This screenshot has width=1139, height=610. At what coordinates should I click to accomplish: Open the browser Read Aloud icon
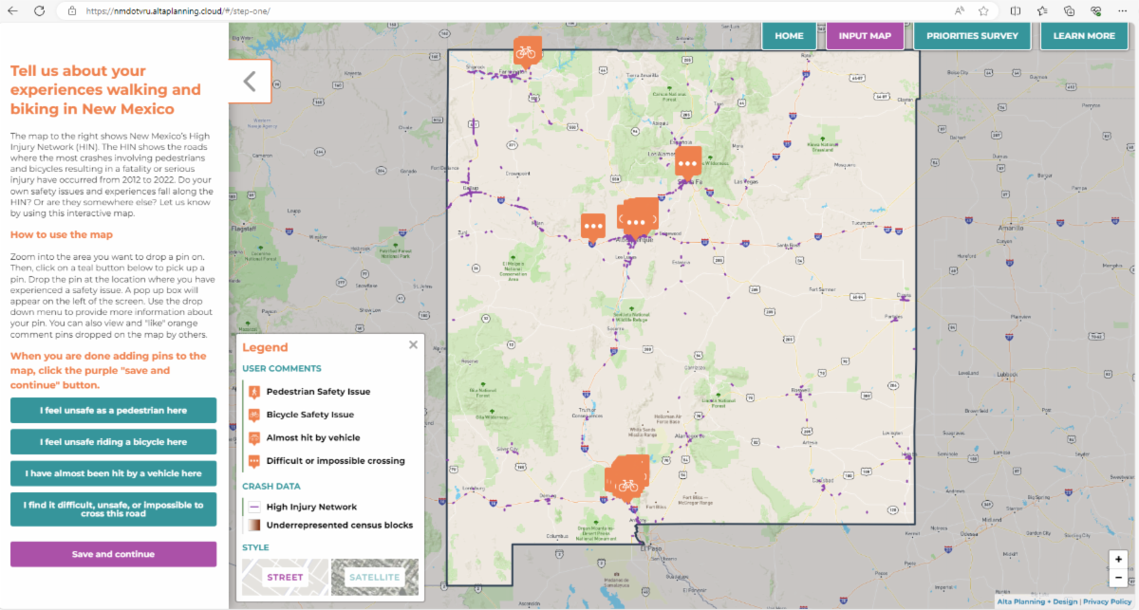[x=959, y=10]
